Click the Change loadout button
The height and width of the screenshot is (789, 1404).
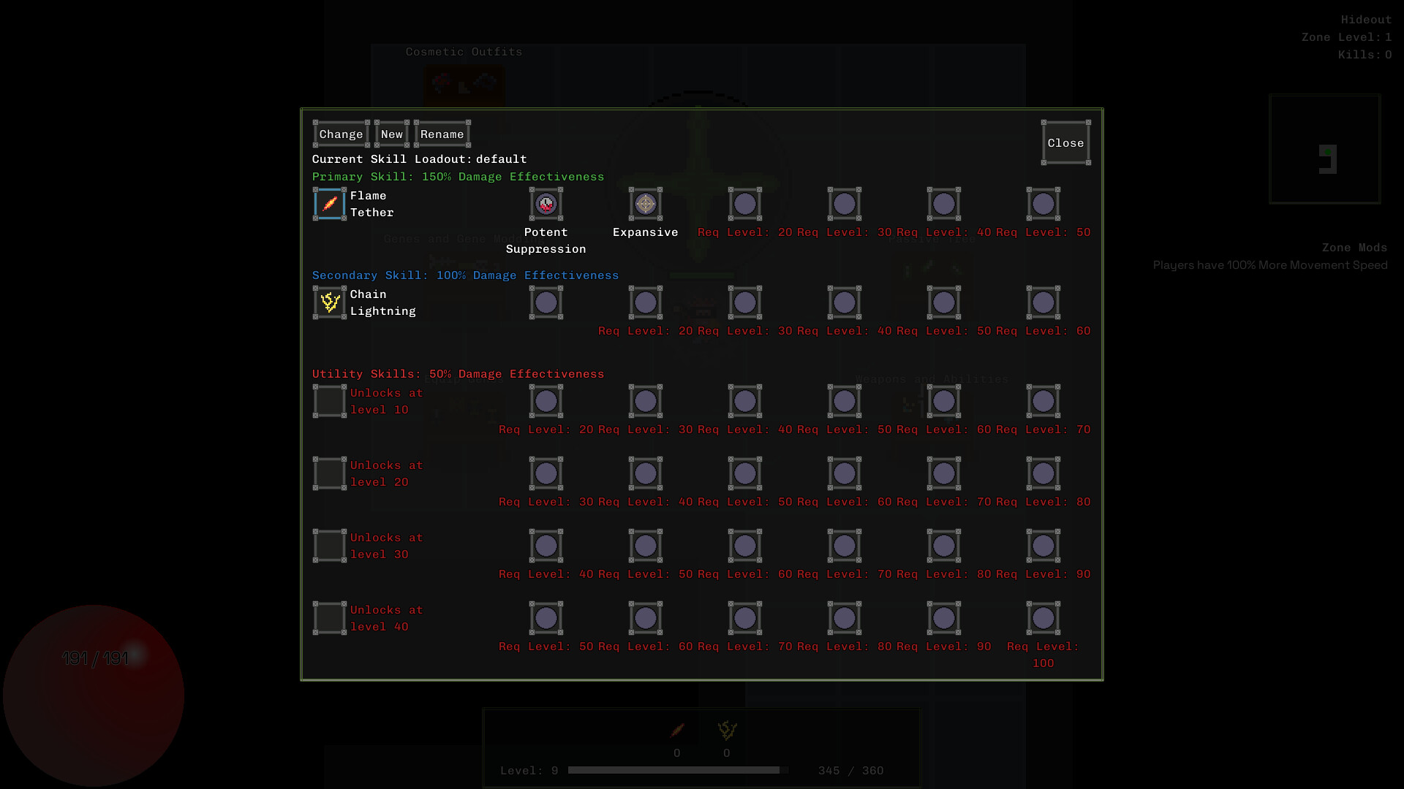coord(341,134)
